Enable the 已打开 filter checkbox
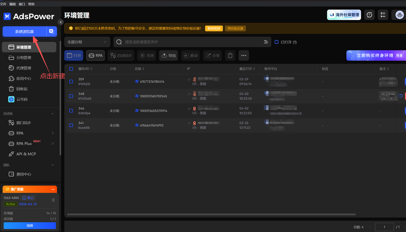The image size is (406, 232). click(x=277, y=42)
